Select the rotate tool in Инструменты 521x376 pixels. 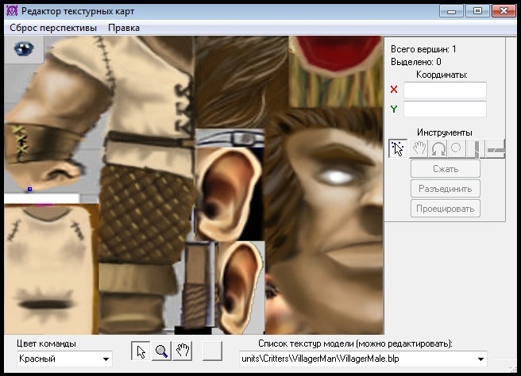coord(437,148)
